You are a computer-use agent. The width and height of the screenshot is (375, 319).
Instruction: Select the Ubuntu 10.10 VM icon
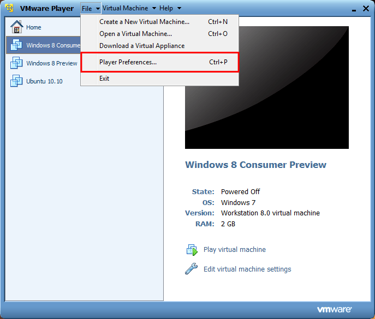point(16,81)
